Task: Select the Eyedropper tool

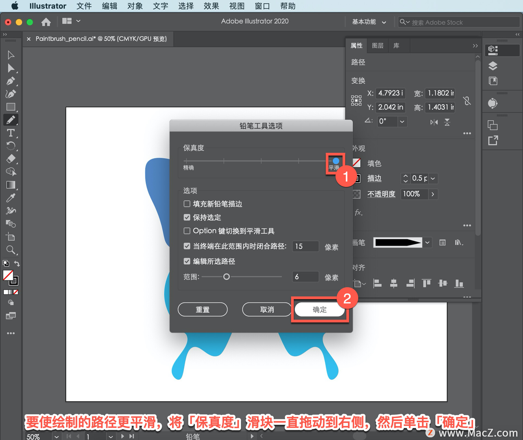Action: (11, 198)
